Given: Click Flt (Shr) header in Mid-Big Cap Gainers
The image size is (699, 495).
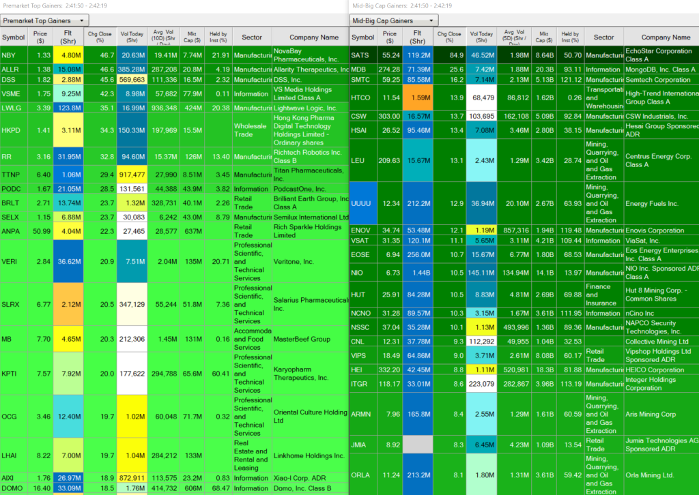Looking at the screenshot, I should point(418,37).
